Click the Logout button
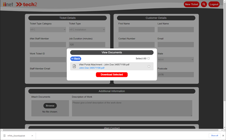This screenshot has width=226, height=140. tap(214, 4)
